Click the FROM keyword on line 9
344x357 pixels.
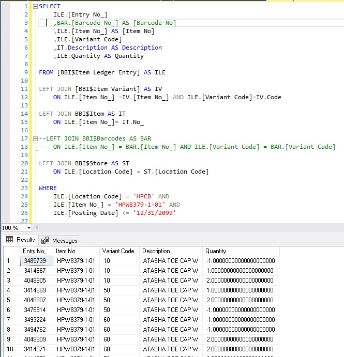[46, 72]
